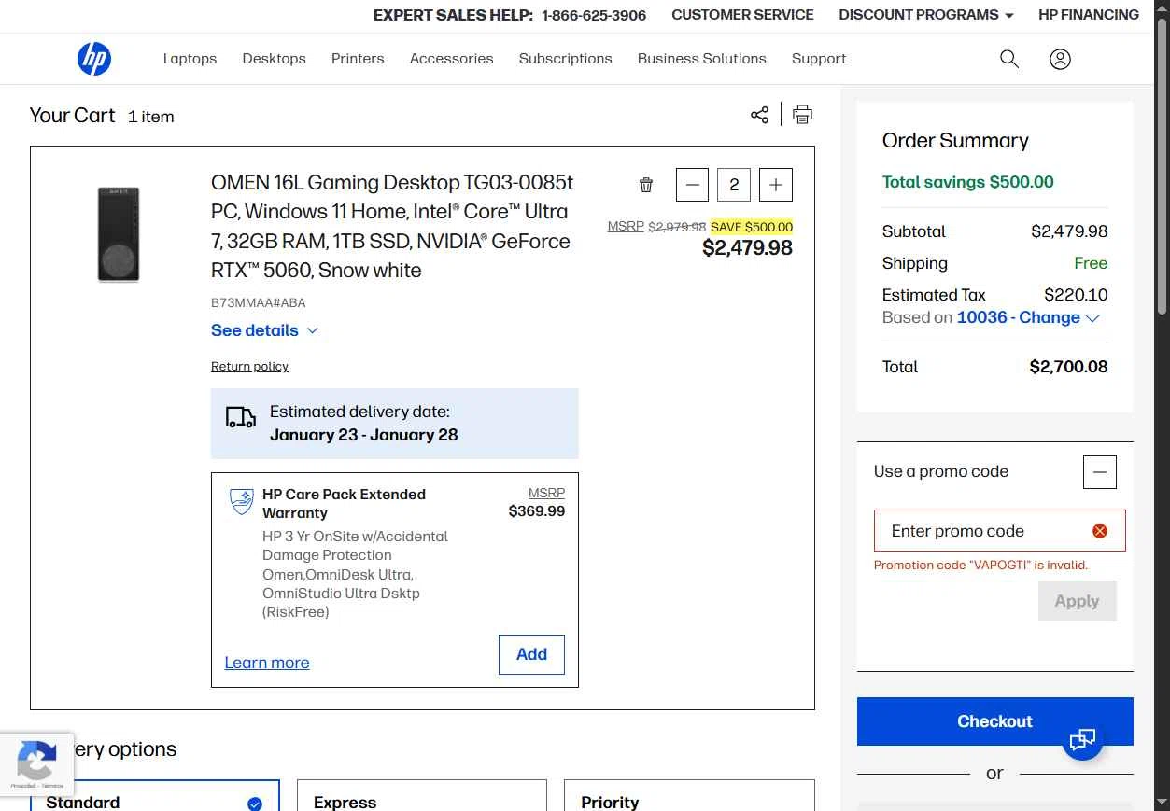Viewport: 1170px width, 811px height.
Task: Open the Return policy link
Action: click(x=249, y=367)
